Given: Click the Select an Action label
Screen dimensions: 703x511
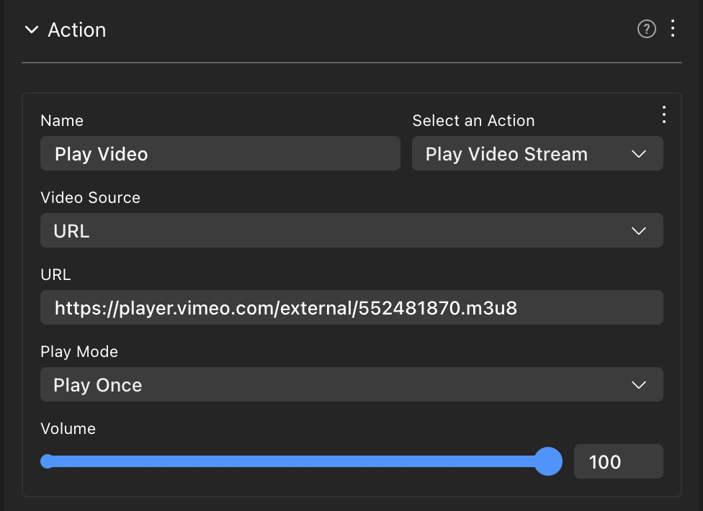Looking at the screenshot, I should pyautogui.click(x=473, y=121).
